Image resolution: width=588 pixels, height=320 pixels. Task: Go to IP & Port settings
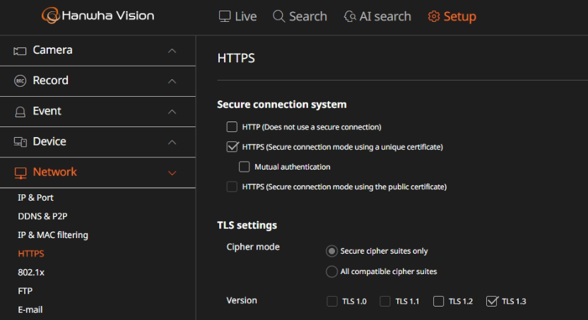click(35, 198)
